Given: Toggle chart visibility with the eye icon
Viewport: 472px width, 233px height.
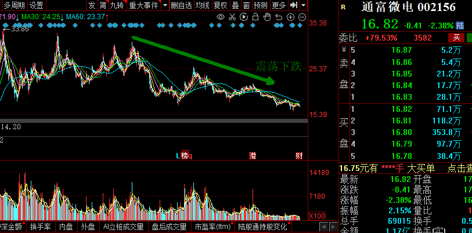Looking at the screenshot, I should tap(221, 17).
